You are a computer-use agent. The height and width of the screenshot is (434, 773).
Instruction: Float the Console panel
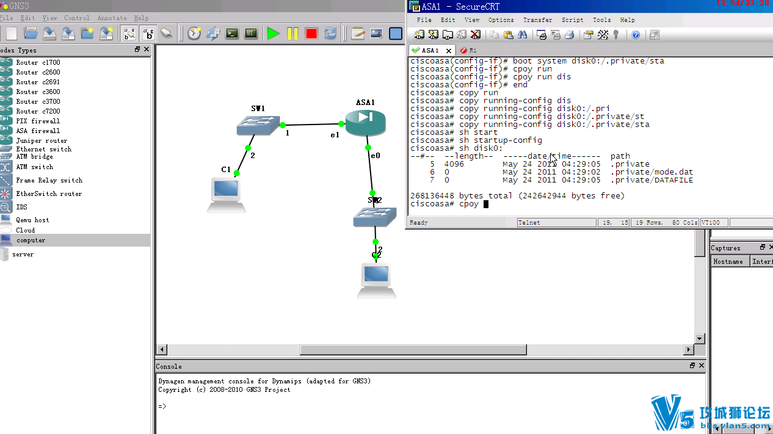(x=692, y=366)
